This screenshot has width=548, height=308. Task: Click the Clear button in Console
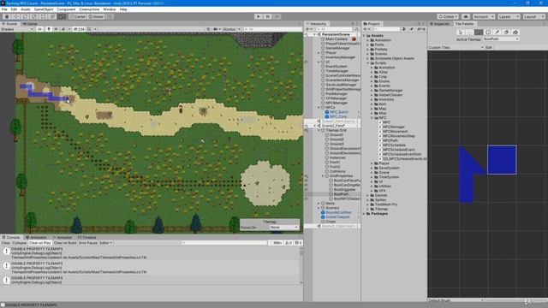[x=6, y=243]
